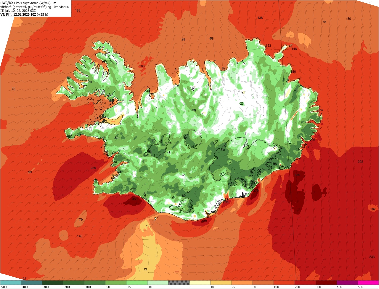379x289 pixels.
Task: Click purple swatch between 400 and 500
Action: click(347, 282)
